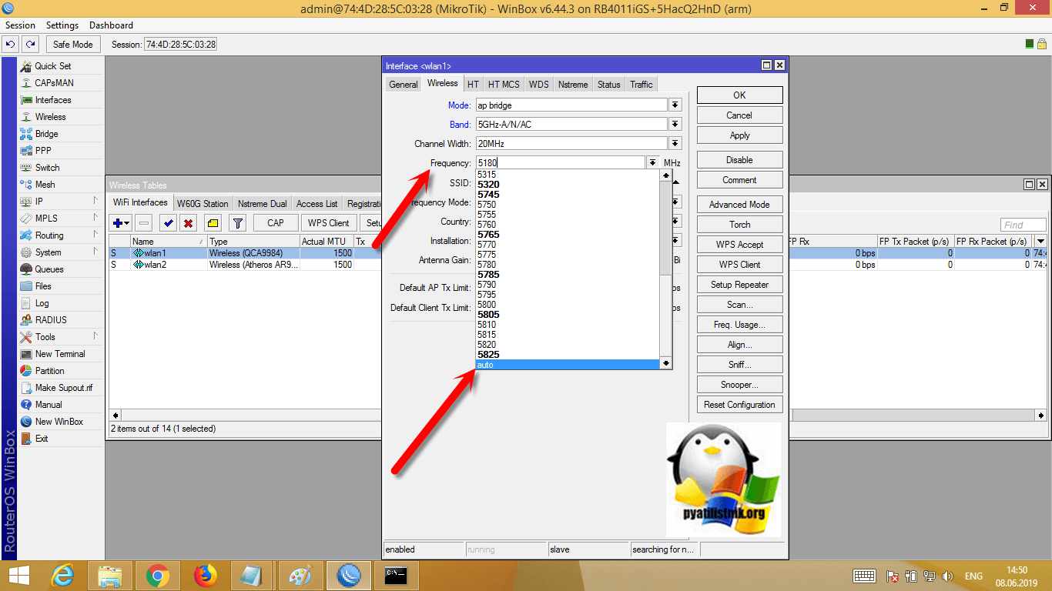This screenshot has width=1052, height=591.
Task: Toggle the Safe Mode button
Action: coord(72,45)
